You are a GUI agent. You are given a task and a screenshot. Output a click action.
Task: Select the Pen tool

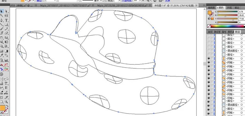pyautogui.click(x=2, y=20)
